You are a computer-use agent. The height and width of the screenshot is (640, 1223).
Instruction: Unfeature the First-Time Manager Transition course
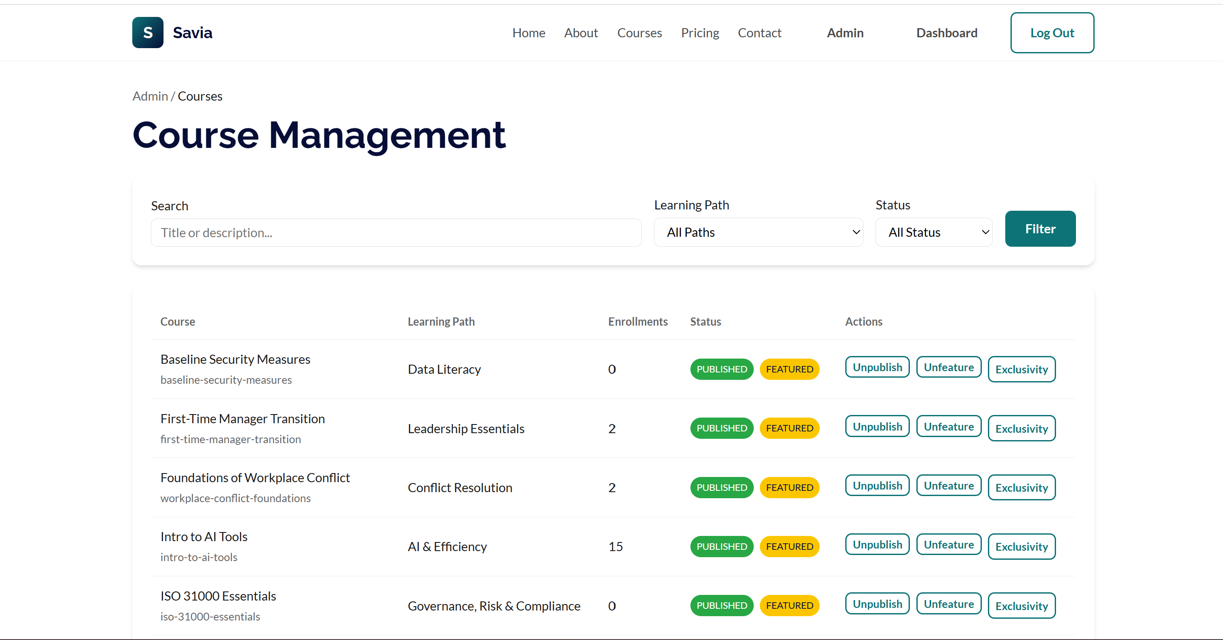(948, 426)
